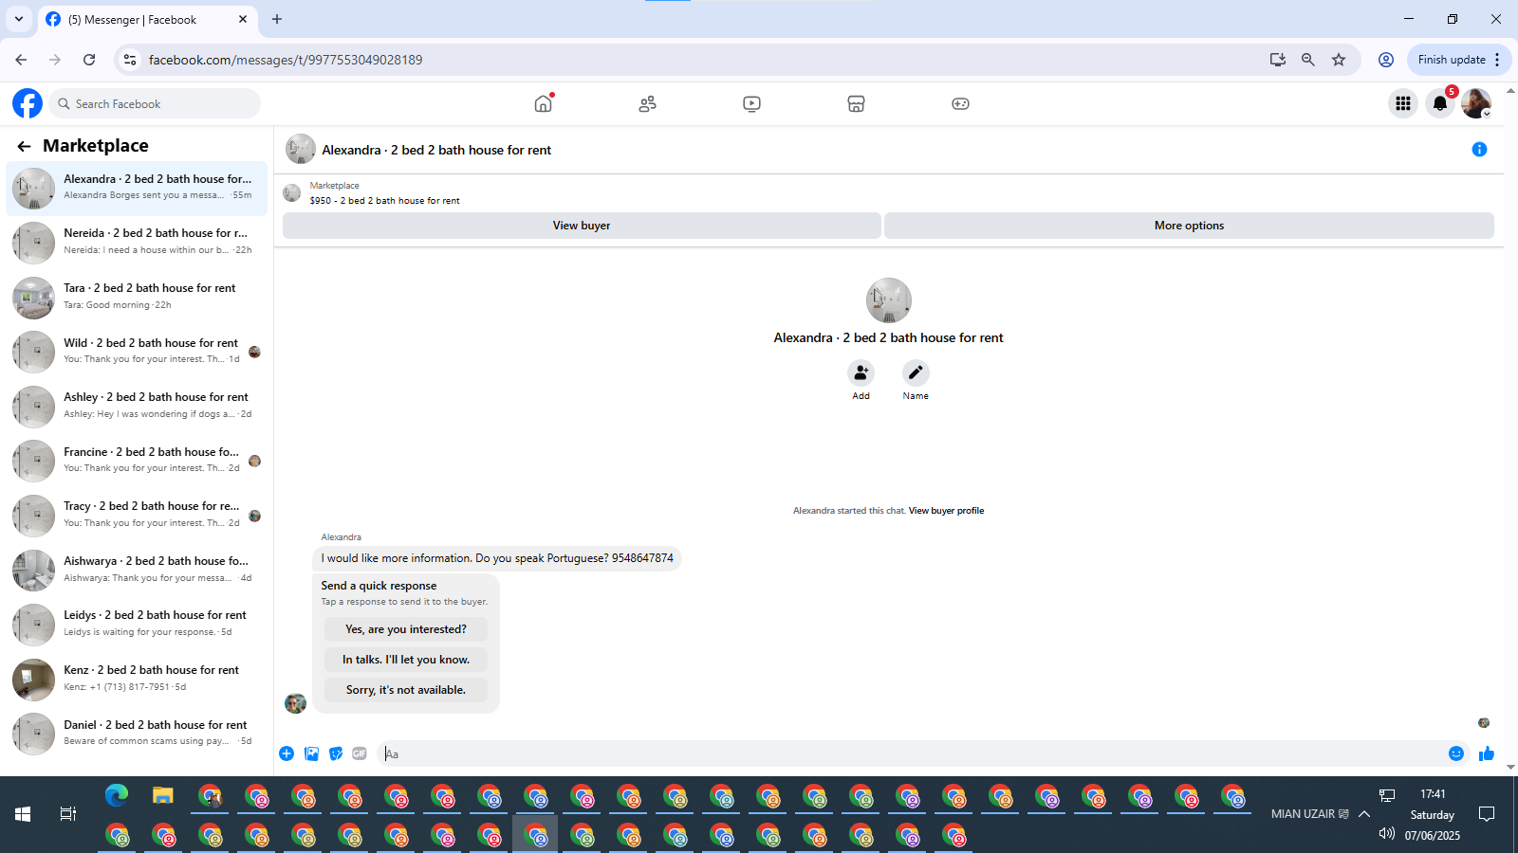Open the account profile picture menu
The height and width of the screenshot is (853, 1518).
tap(1476, 103)
